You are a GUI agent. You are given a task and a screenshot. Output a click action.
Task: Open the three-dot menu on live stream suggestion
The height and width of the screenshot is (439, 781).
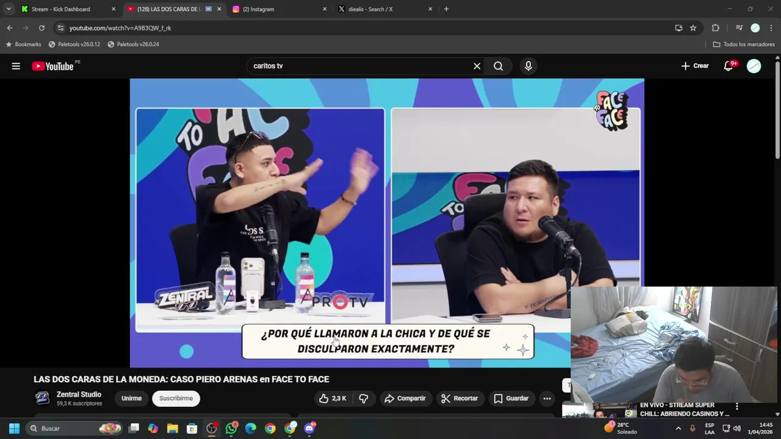(736, 407)
